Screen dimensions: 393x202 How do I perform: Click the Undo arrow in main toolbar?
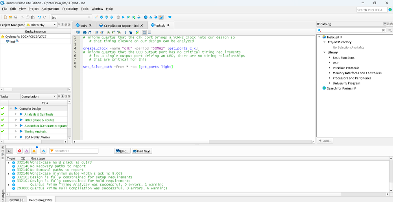[39, 17]
